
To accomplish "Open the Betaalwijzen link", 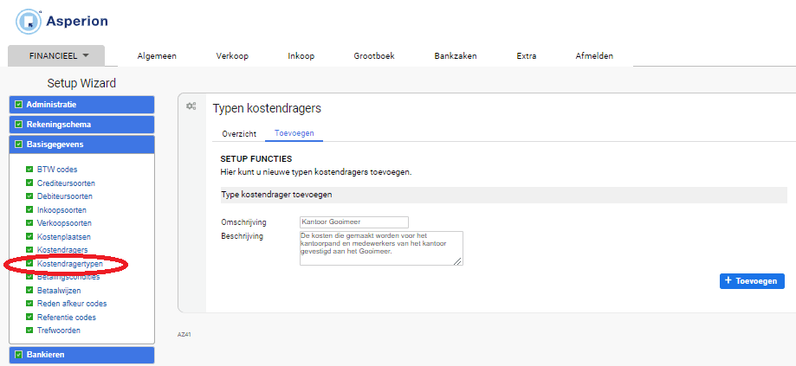I will 59,291.
